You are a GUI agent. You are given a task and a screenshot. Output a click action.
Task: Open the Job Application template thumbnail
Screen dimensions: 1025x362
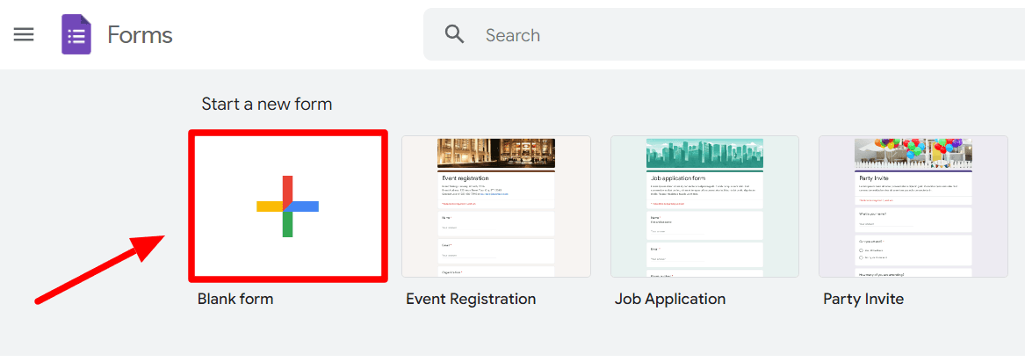pos(704,206)
